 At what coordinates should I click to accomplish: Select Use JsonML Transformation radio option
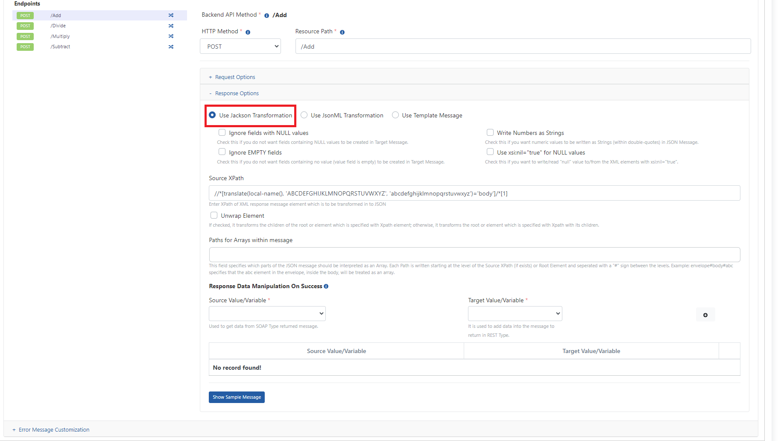(304, 115)
